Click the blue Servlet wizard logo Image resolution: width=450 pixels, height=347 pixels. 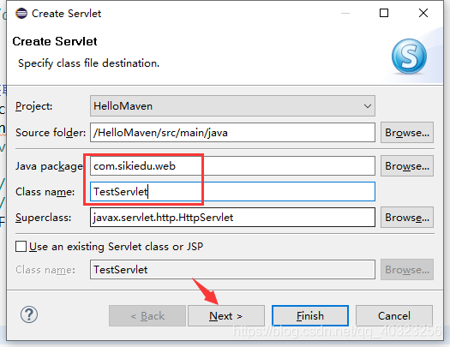(x=409, y=57)
